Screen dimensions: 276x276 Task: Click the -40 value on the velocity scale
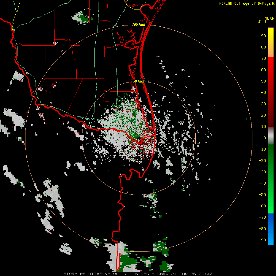coord(262,183)
